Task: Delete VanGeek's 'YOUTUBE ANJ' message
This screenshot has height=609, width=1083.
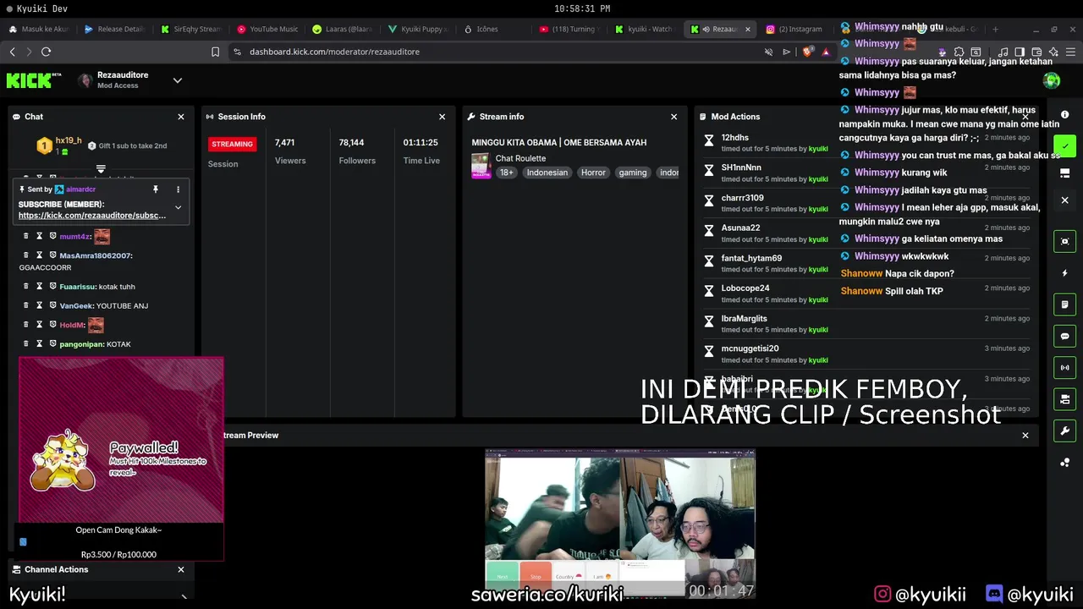Action: coord(25,305)
